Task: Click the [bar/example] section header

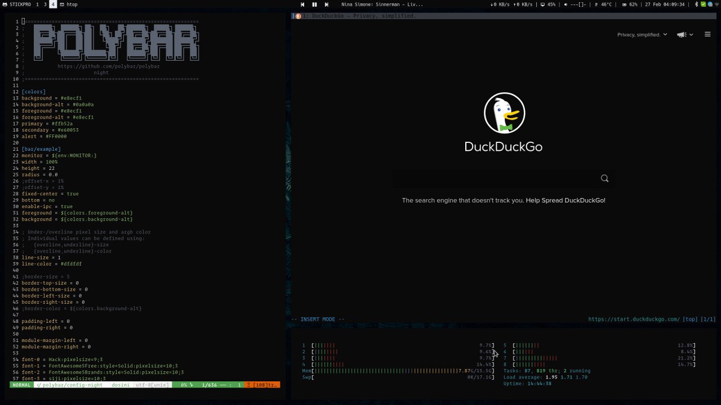Action: coord(41,149)
